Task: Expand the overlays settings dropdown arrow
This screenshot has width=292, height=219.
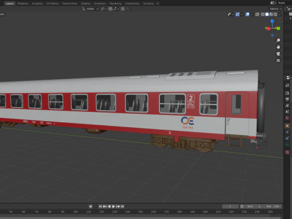Action: [x=252, y=15]
